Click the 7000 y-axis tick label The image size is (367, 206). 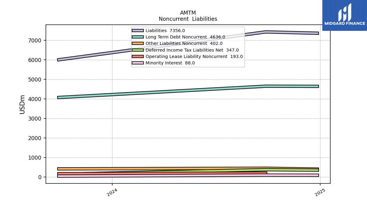coord(35,40)
